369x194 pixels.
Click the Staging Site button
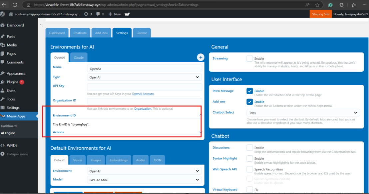tap(320, 14)
